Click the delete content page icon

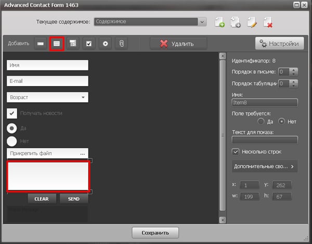[x=268, y=22]
